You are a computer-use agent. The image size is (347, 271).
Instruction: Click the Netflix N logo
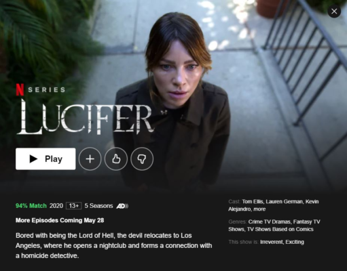(20, 89)
